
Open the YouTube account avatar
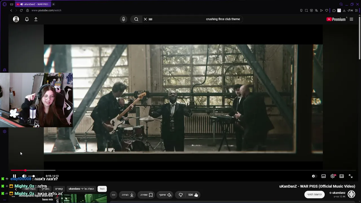[x=16, y=19]
